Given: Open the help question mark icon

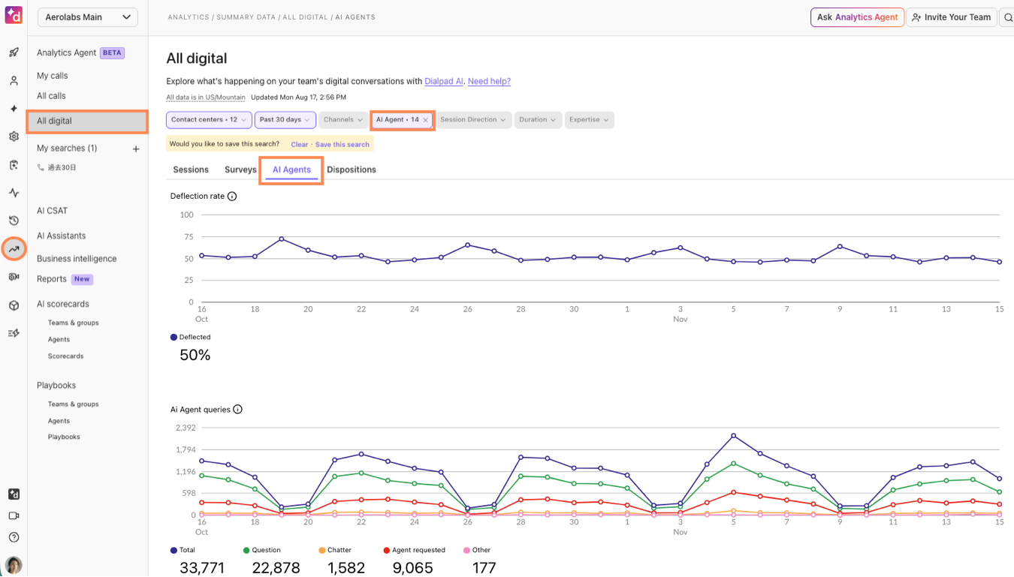Looking at the screenshot, I should 14,537.
